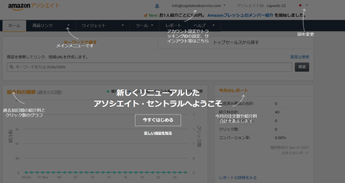Switch to the トップセールスから探す tab
Image resolution: width=345 pixels, height=183 pixels.
[236, 42]
